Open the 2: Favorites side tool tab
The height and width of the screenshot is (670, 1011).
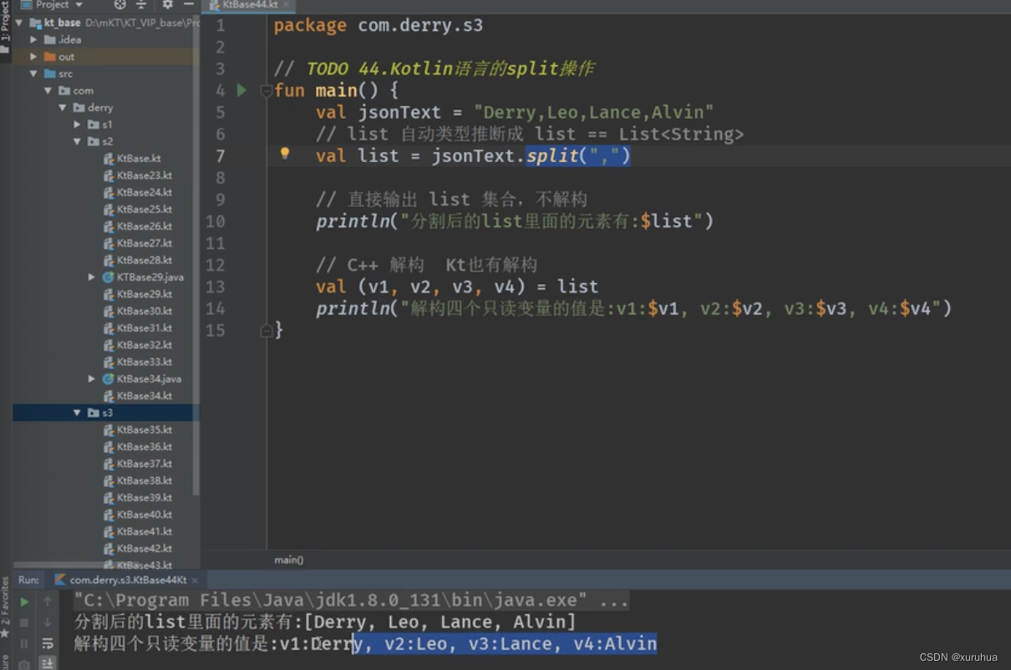coord(5,606)
